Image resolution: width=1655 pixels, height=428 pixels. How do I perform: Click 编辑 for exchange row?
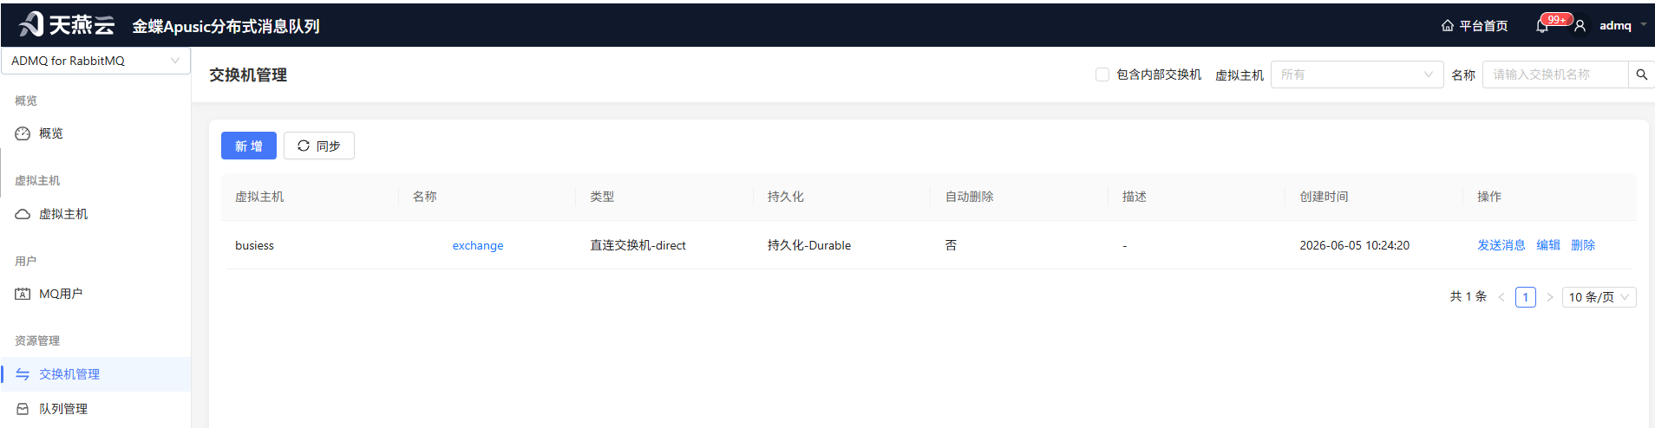click(x=1548, y=245)
